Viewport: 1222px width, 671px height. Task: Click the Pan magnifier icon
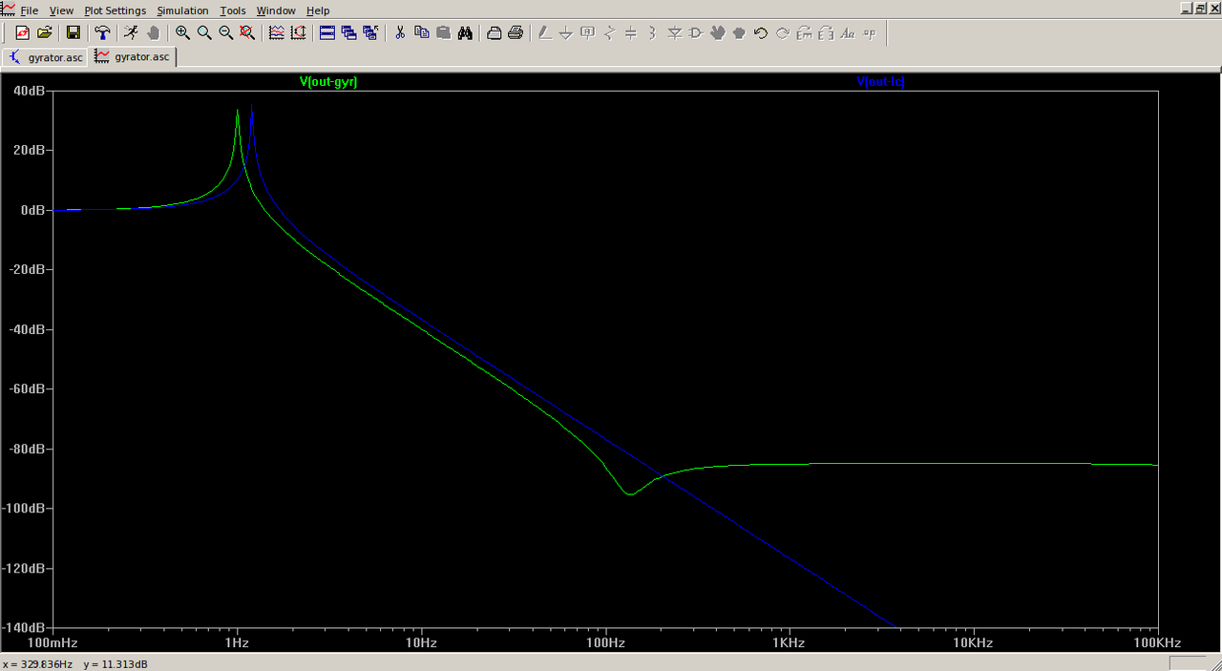(204, 32)
